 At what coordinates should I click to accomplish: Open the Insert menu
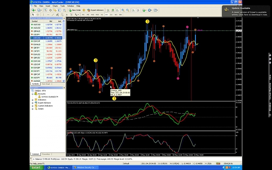pyautogui.click(x=48, y=6)
